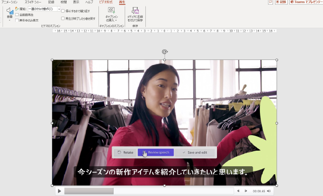Click the top-center resize handle of video
Viewport: 323px width, 196px height.
coord(165,60)
